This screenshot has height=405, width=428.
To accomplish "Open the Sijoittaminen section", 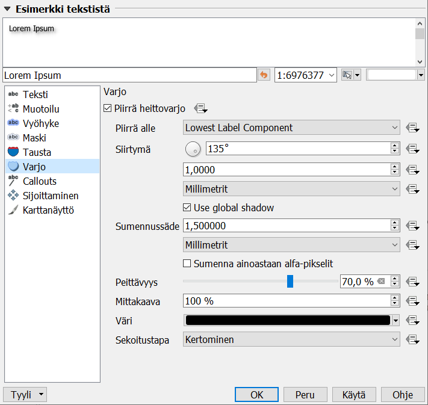I will point(51,196).
